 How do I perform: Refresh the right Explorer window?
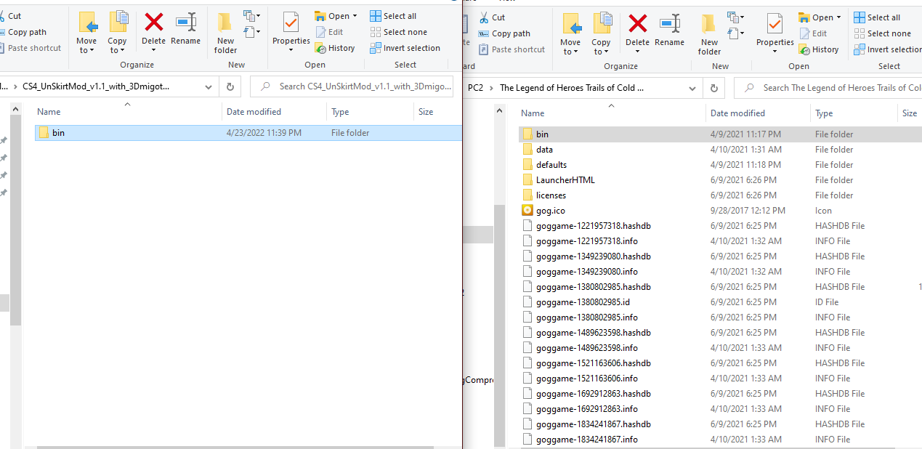[x=714, y=88]
